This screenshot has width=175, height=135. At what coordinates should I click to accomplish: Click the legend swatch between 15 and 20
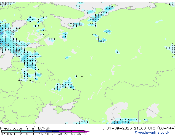click(x=43, y=131)
